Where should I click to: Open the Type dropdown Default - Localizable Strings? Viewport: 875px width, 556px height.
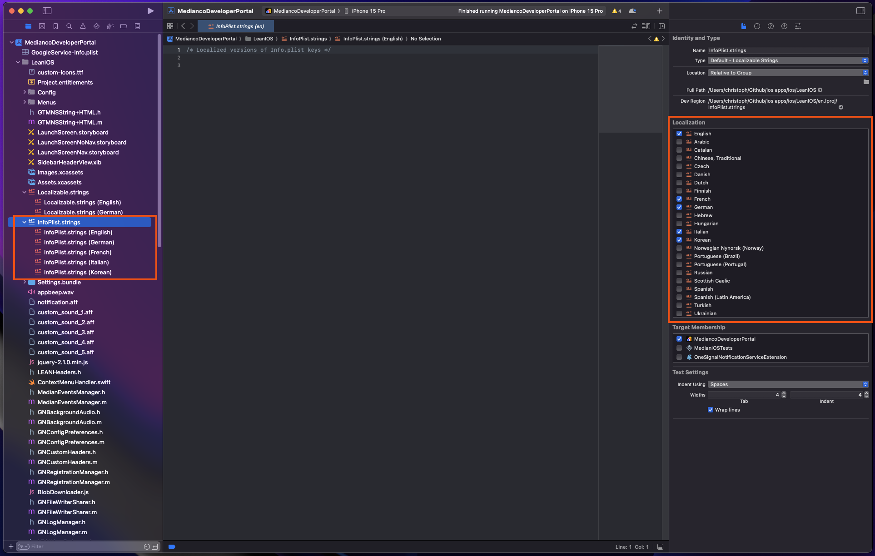(788, 60)
